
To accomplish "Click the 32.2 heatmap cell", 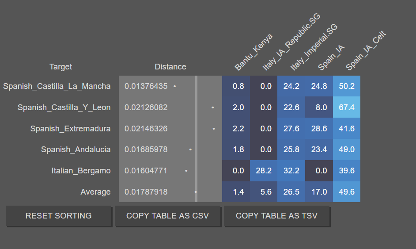I will coord(291,171).
